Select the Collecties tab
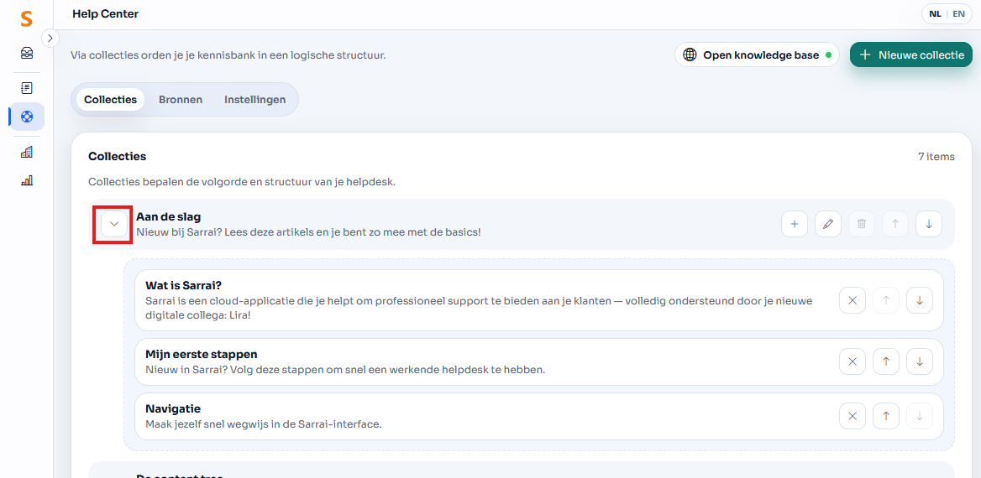 coord(110,100)
